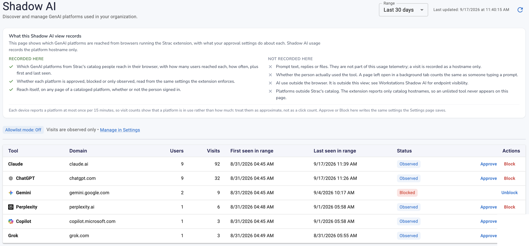
Task: Click the Observed status badge for Perplexity
Action: [x=409, y=207]
